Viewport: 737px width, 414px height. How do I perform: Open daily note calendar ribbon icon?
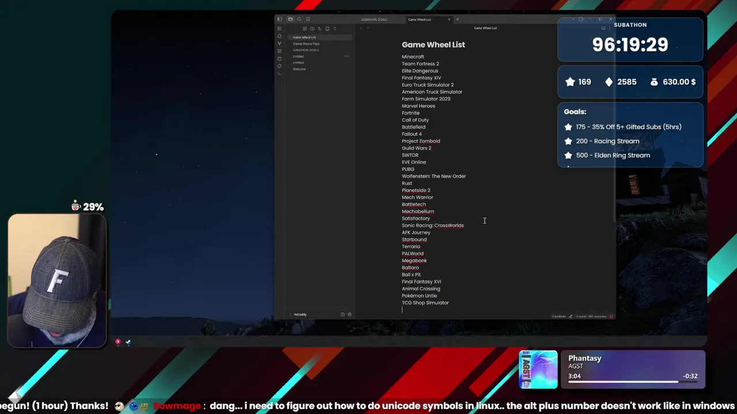click(x=279, y=59)
